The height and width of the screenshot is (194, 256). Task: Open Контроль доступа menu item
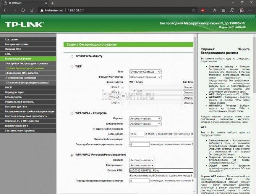click(28, 107)
